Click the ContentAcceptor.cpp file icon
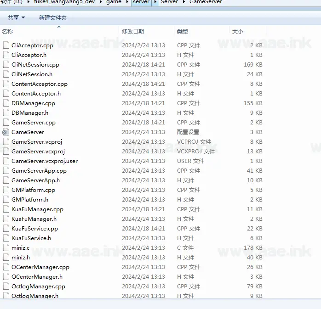 pos(6,84)
